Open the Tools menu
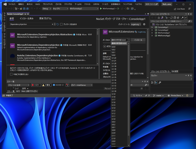Viewport: 196px width, 149px height. tap(105, 4)
